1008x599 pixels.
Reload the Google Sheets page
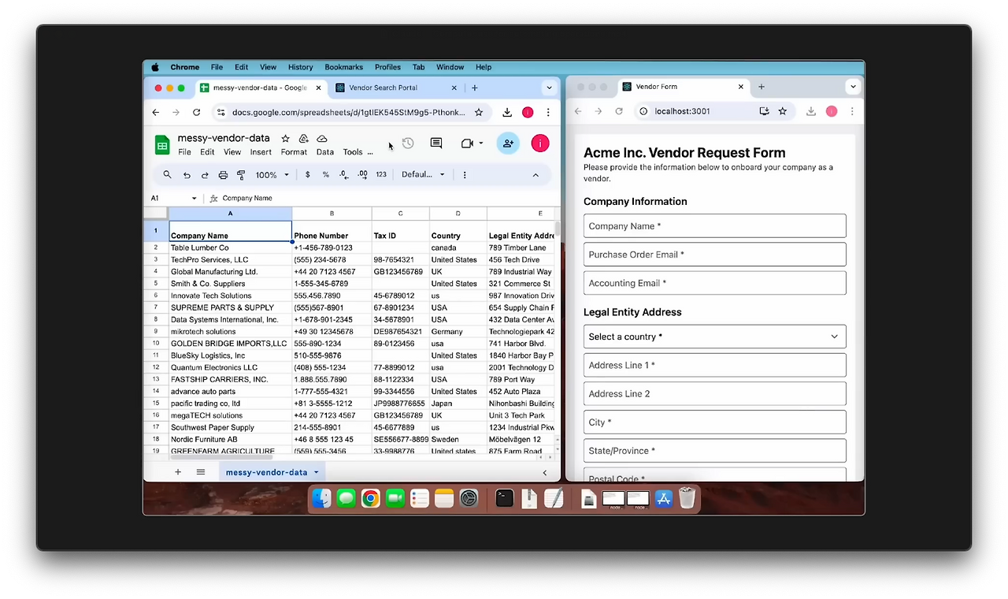coord(196,113)
